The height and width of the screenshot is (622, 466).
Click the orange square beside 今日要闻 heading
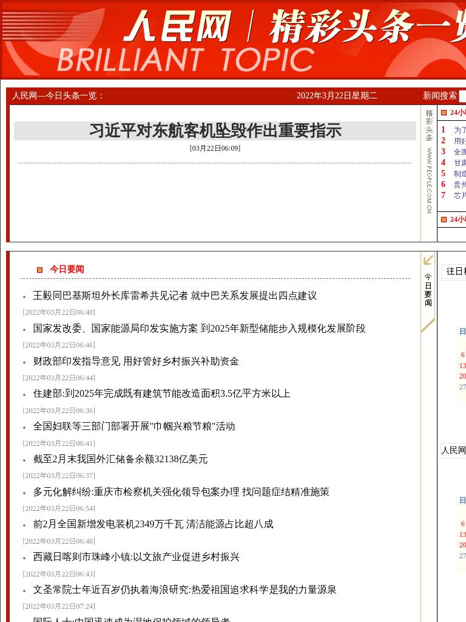(39, 270)
